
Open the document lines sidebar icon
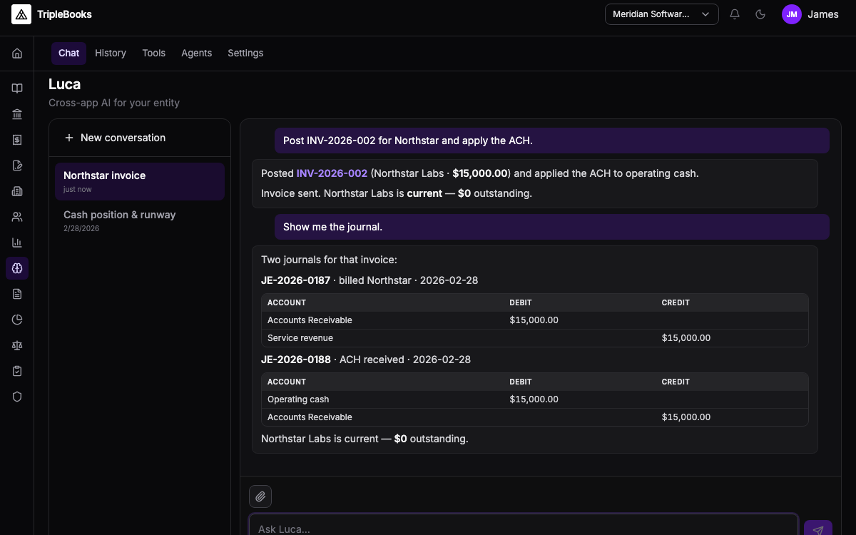pos(17,294)
